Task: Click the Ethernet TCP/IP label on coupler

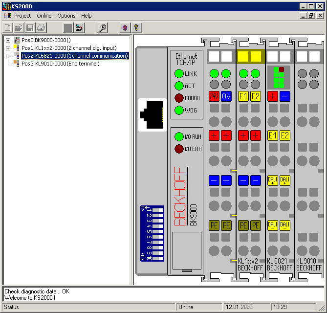Action: click(x=186, y=59)
